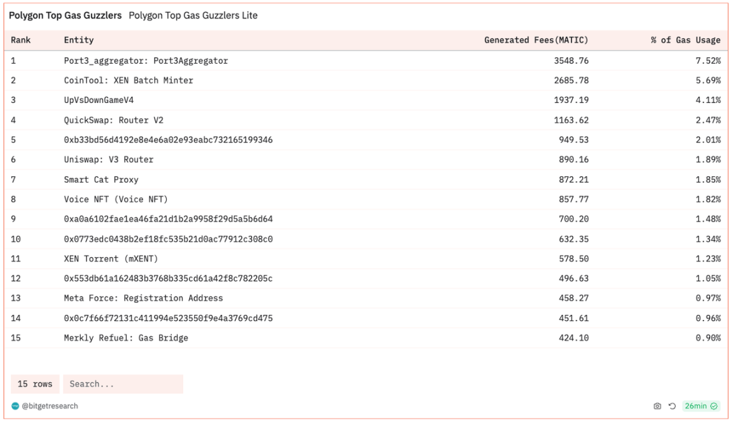The image size is (733, 423).
Task: Click the UpVsDownGameV4 entity cell
Action: point(99,100)
